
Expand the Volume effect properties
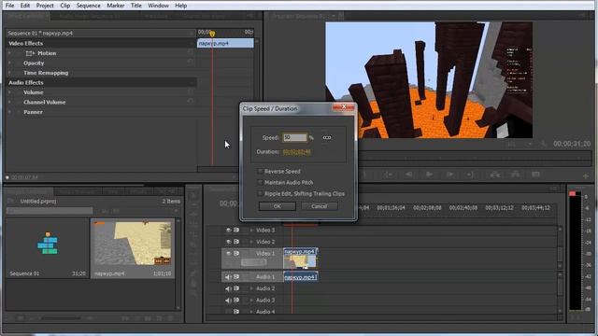point(9,92)
